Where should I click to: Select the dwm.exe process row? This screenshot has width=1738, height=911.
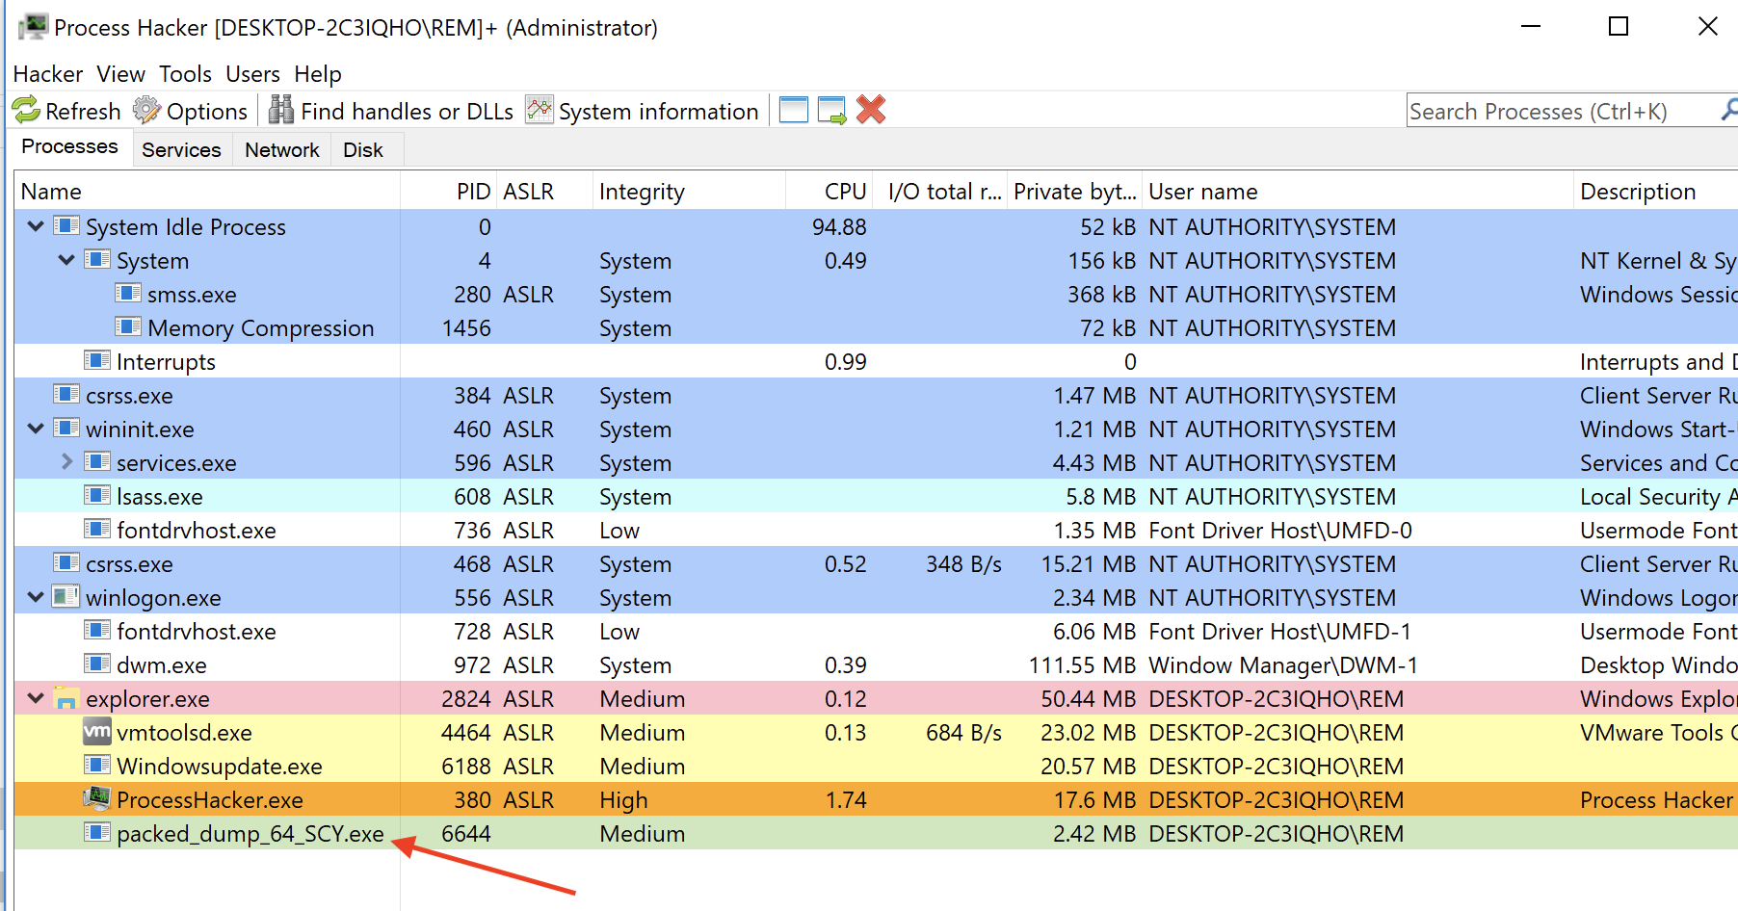pos(876,664)
